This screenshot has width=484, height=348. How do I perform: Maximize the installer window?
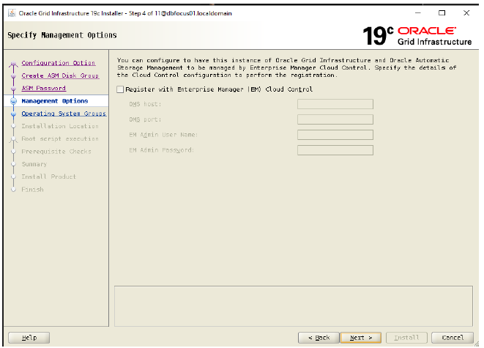pyautogui.click(x=442, y=13)
